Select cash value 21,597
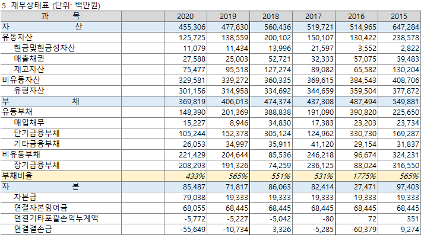 click(322, 49)
